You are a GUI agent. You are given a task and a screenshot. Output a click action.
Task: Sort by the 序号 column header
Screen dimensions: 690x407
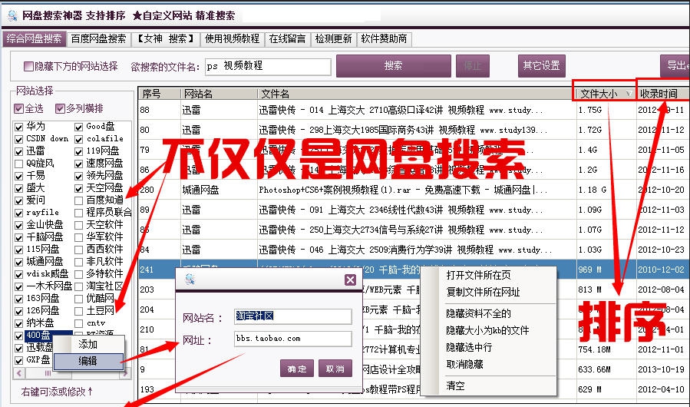pyautogui.click(x=160, y=94)
